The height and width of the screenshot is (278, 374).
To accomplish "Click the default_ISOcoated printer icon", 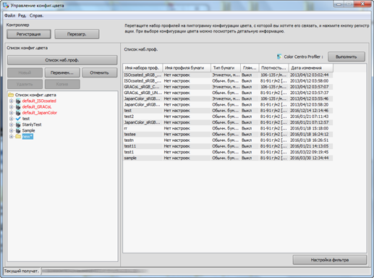I will [x=18, y=101].
